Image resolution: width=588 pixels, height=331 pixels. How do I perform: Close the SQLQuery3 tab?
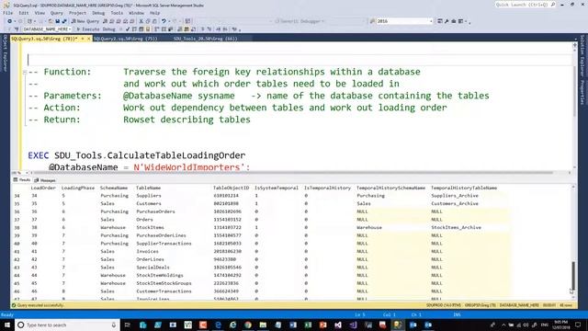(89, 39)
